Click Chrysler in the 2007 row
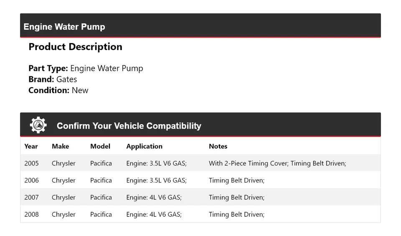The height and width of the screenshot is (236, 401). click(x=63, y=197)
